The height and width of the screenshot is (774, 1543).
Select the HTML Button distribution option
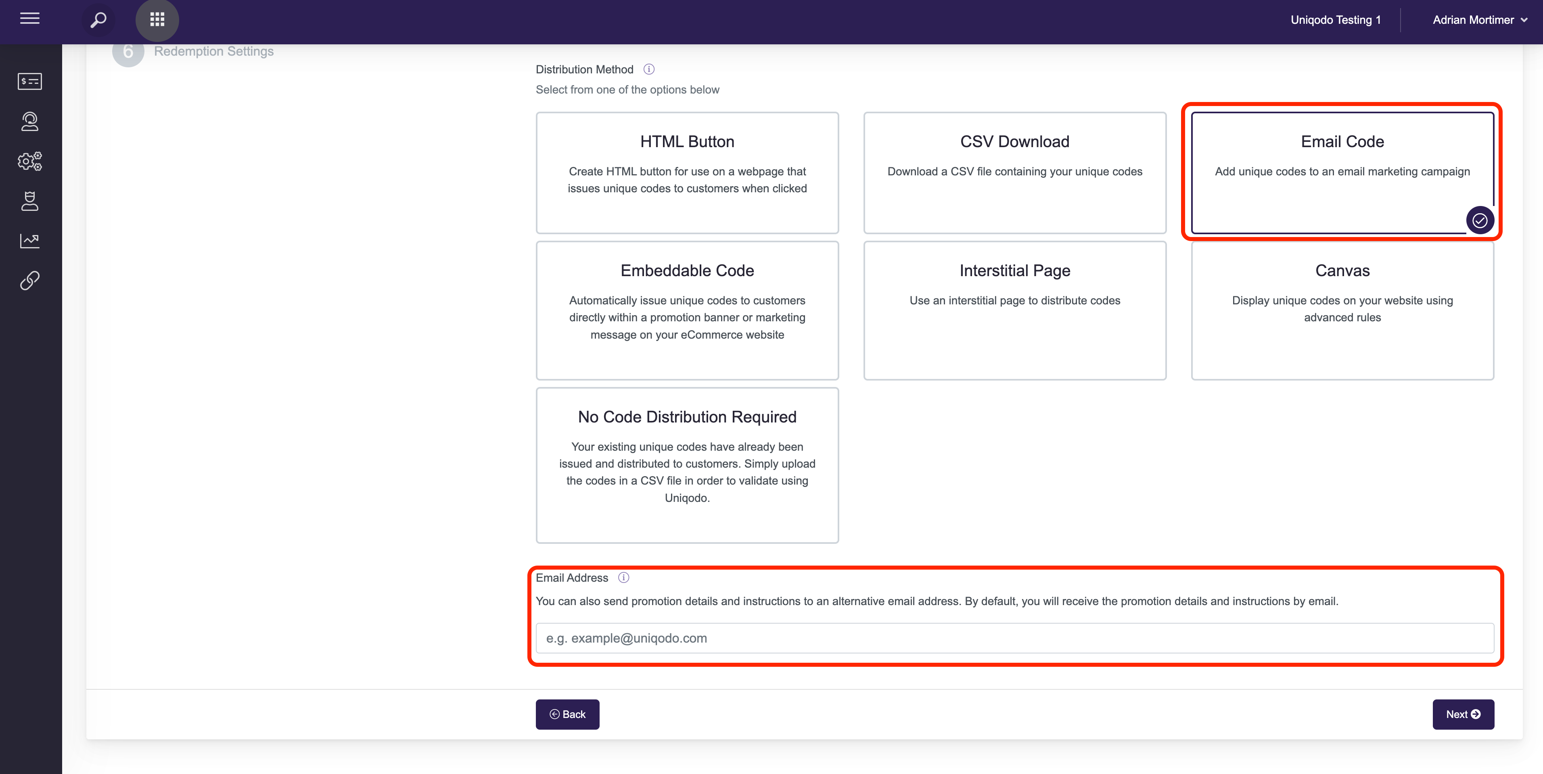[x=687, y=173]
